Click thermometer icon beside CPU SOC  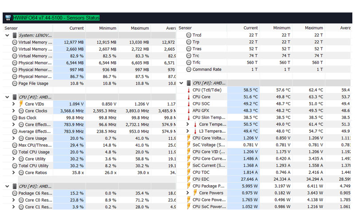click(189, 104)
